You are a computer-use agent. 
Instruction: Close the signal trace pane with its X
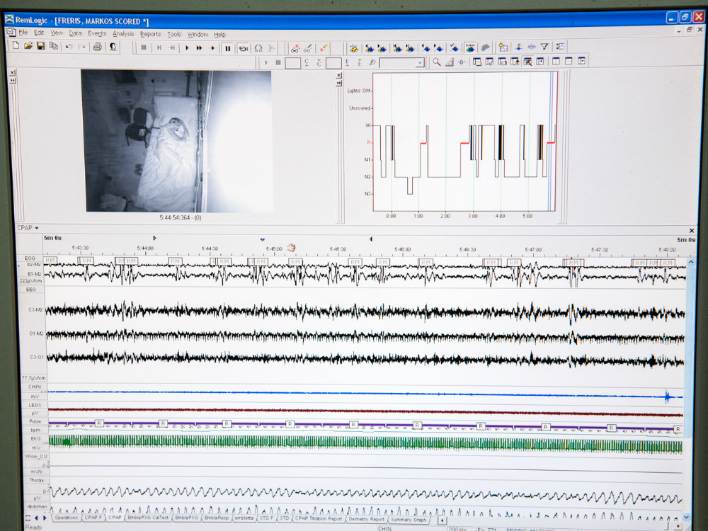coord(691,230)
